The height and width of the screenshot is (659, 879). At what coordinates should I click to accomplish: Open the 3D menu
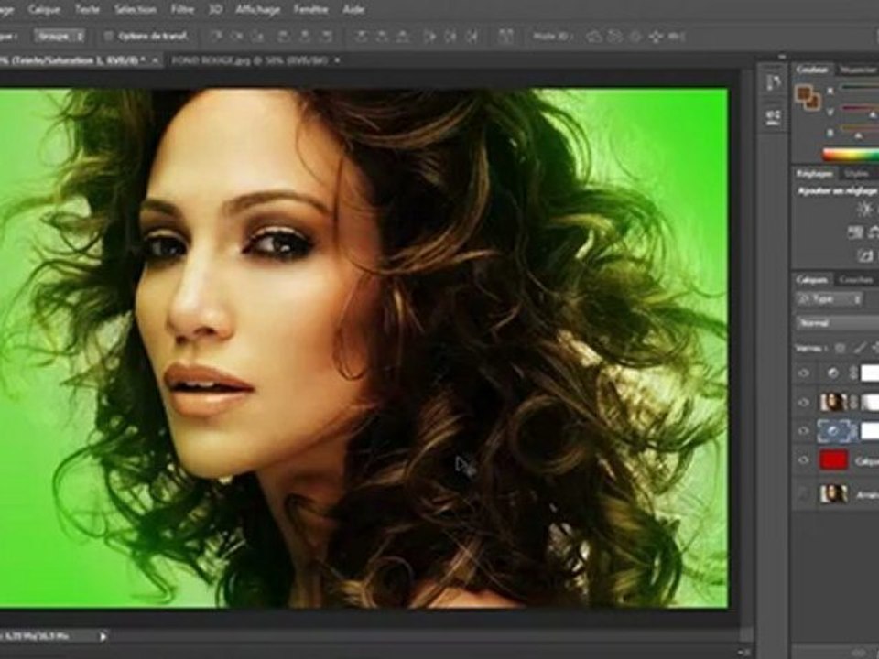point(215,9)
